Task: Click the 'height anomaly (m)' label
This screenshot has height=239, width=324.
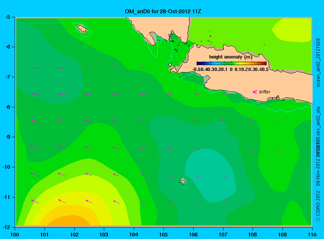Action: point(230,57)
